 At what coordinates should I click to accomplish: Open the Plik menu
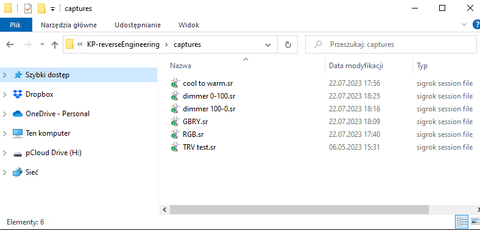(16, 25)
